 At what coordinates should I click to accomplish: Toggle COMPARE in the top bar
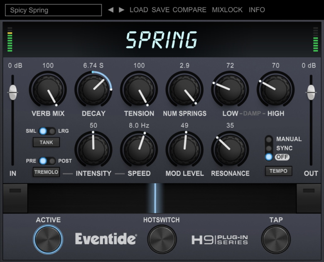click(x=189, y=10)
